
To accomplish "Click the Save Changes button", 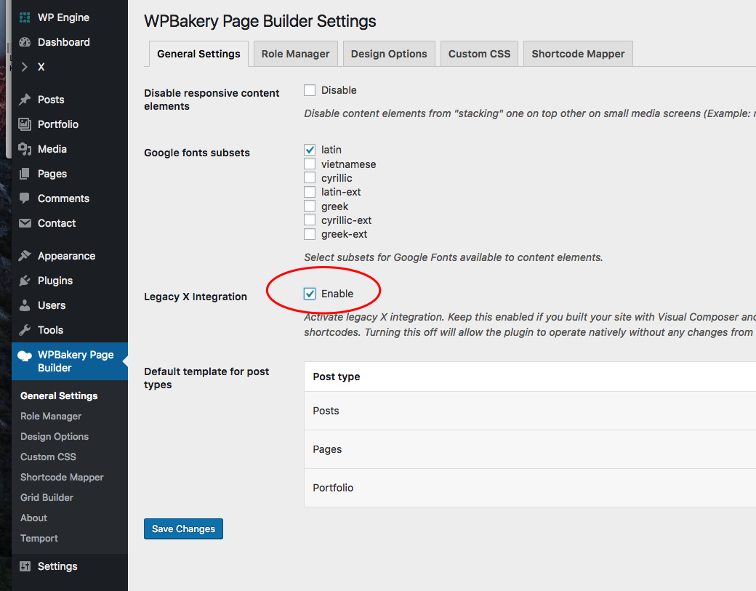I will click(x=183, y=528).
